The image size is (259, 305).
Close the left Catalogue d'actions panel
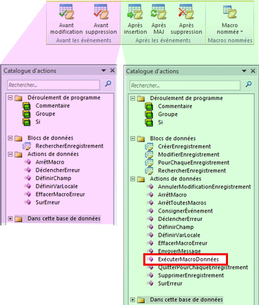(112, 70)
